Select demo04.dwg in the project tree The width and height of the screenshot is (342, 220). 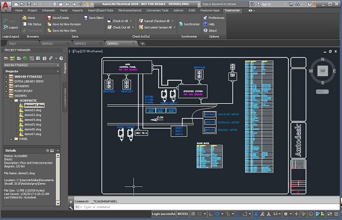point(32,120)
